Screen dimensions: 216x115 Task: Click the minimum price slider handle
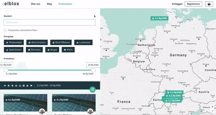click(6, 70)
